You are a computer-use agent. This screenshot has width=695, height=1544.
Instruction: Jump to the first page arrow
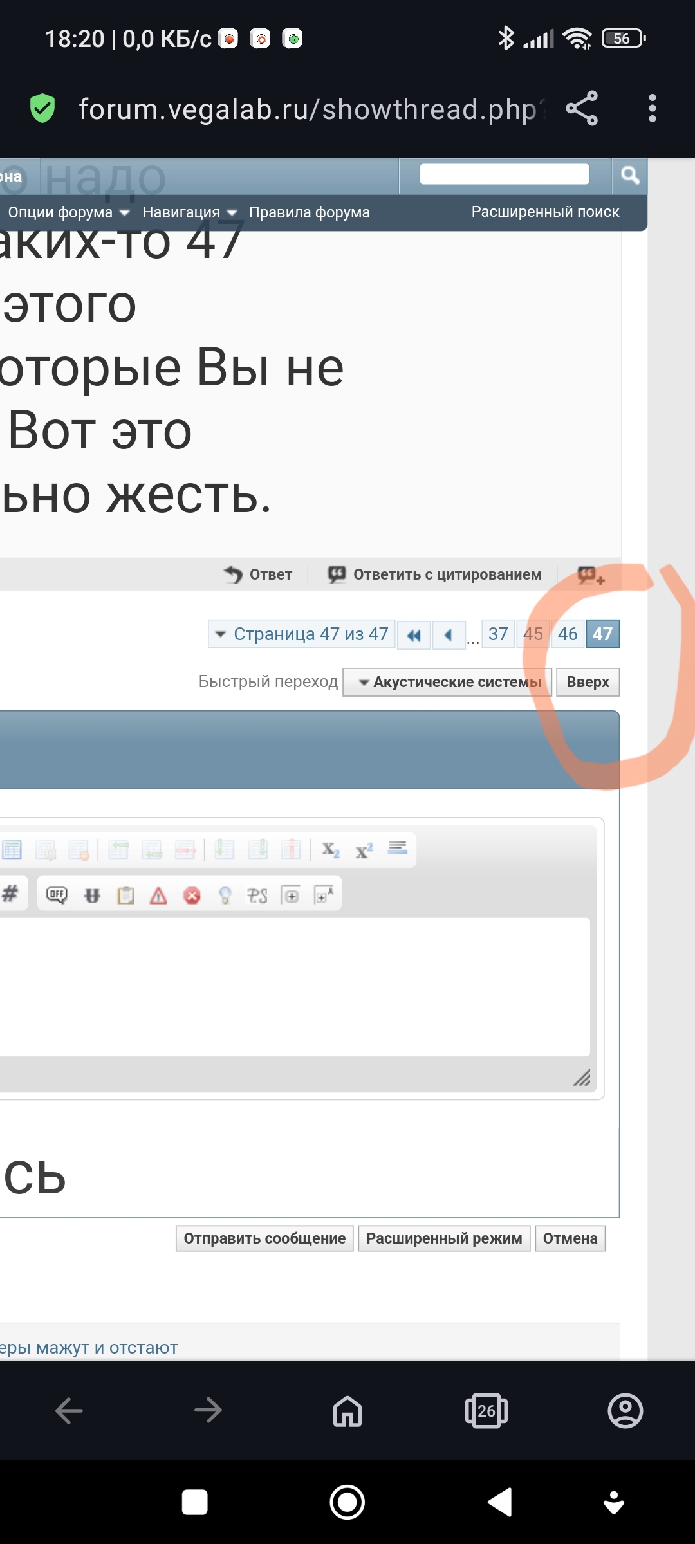click(414, 635)
